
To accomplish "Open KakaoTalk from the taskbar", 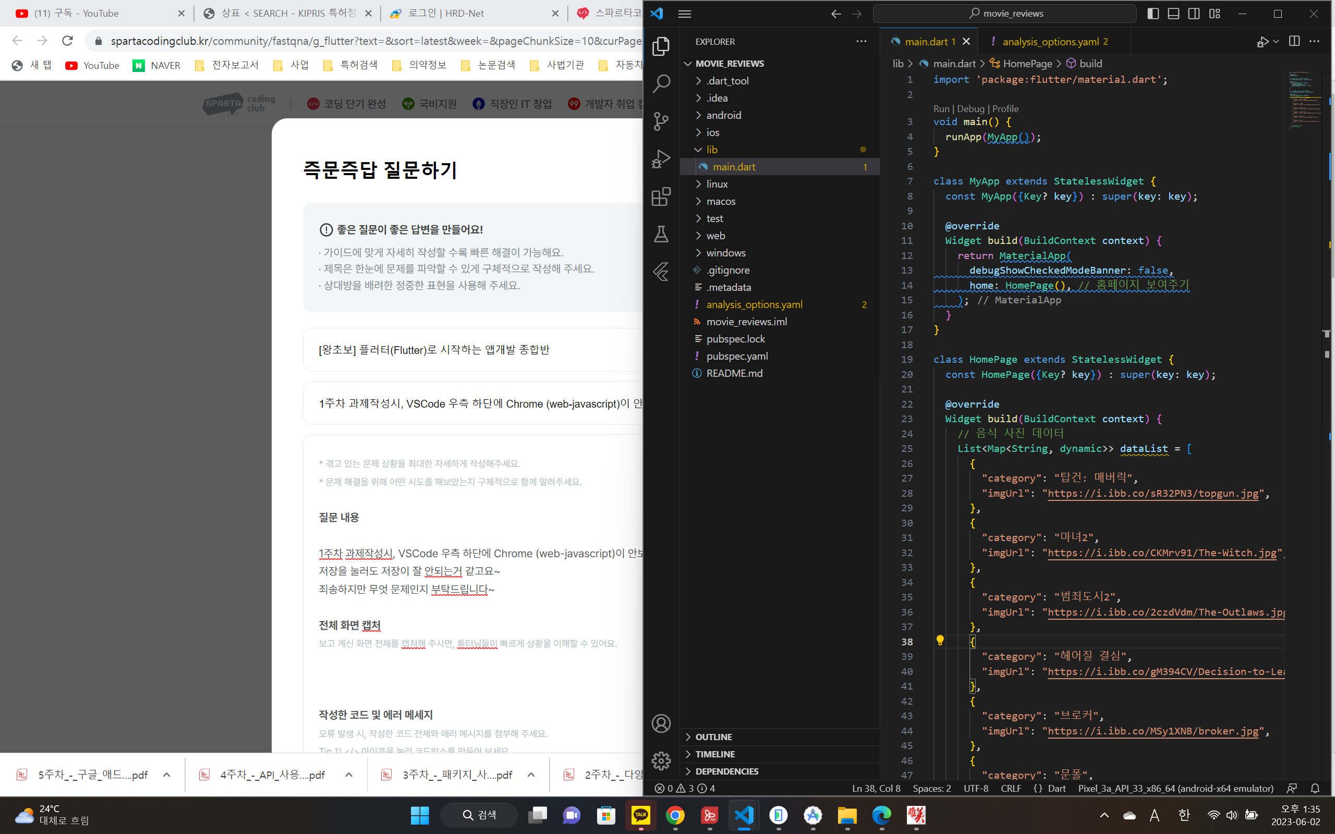I will pos(640,815).
